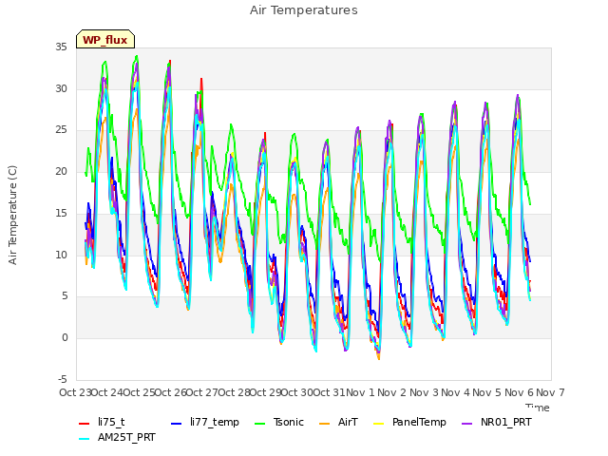Click the chart title Air Temperatures
The image size is (608, 456).
tap(304, 10)
